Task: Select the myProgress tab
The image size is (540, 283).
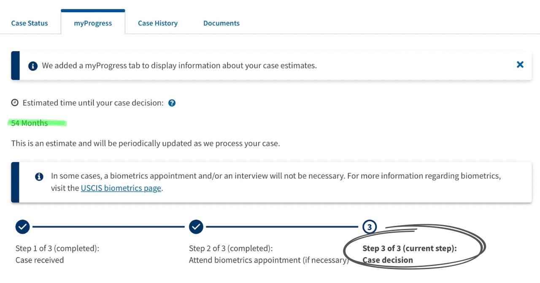Action: [93, 23]
